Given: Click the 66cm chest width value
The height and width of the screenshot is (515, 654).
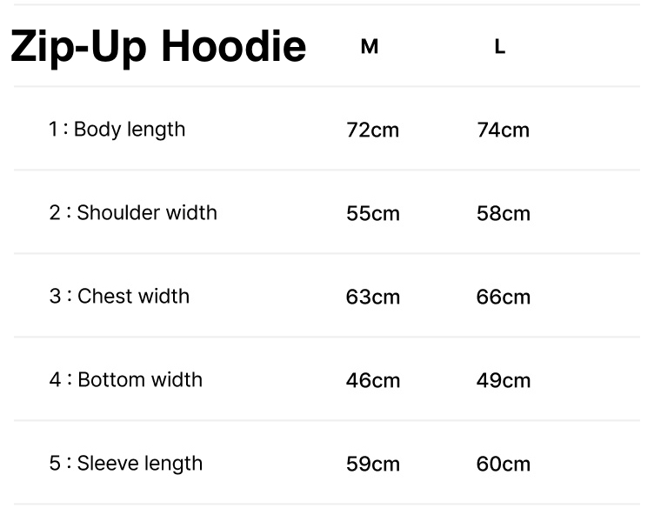Looking at the screenshot, I should pos(503,298).
